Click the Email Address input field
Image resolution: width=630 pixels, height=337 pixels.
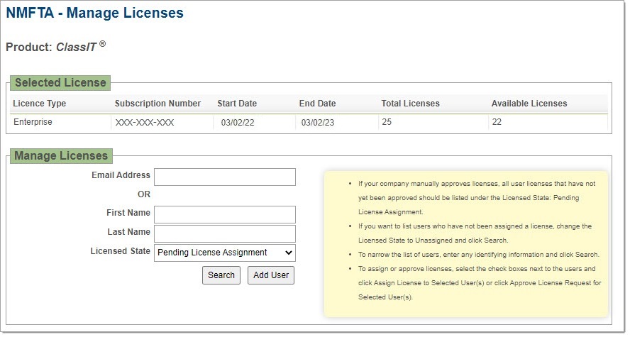pos(225,177)
